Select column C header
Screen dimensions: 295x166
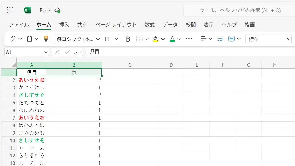[x=130, y=65]
